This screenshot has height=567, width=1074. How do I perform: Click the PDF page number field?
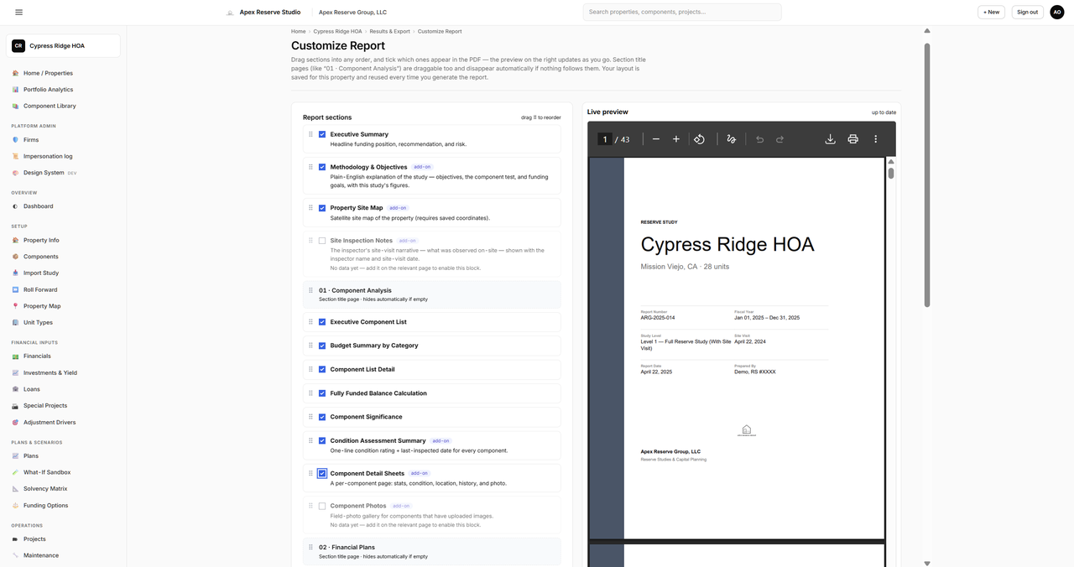point(604,139)
